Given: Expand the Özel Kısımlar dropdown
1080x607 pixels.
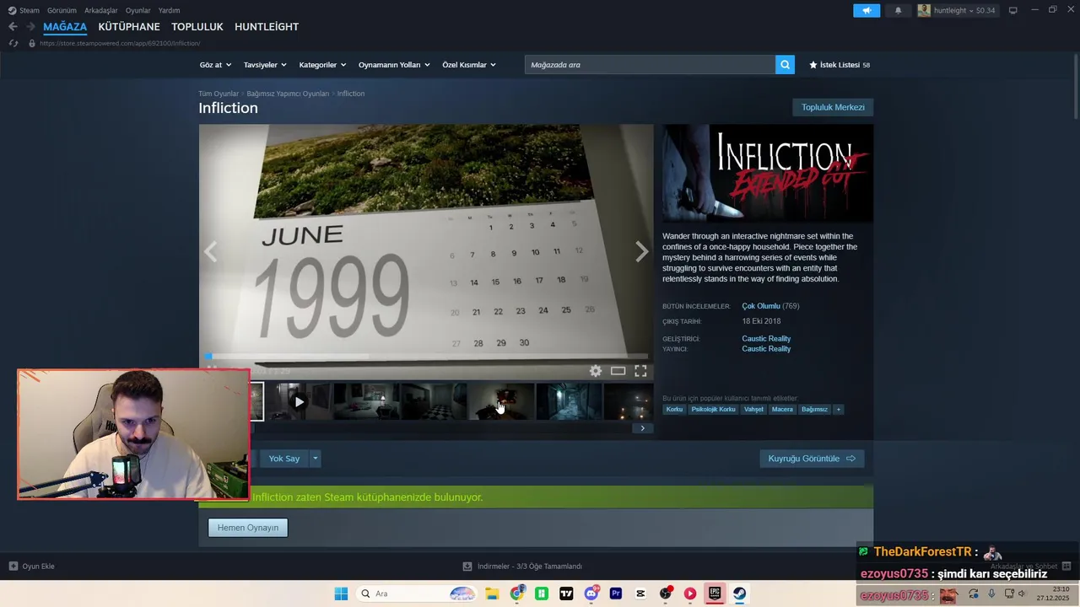Looking at the screenshot, I should tap(469, 65).
